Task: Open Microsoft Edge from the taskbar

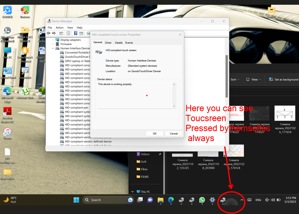Action: [171, 200]
